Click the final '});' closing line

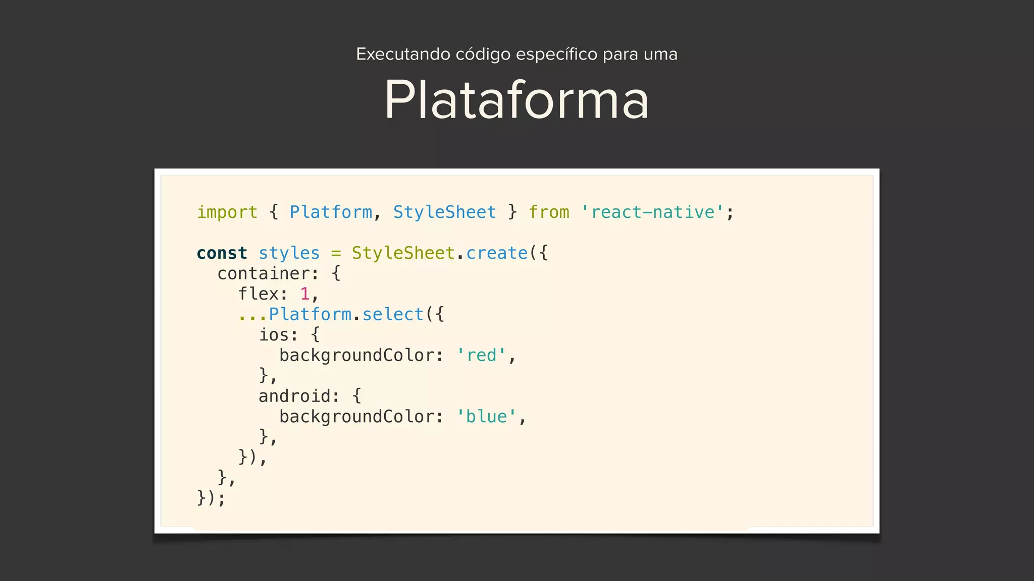pyautogui.click(x=211, y=498)
